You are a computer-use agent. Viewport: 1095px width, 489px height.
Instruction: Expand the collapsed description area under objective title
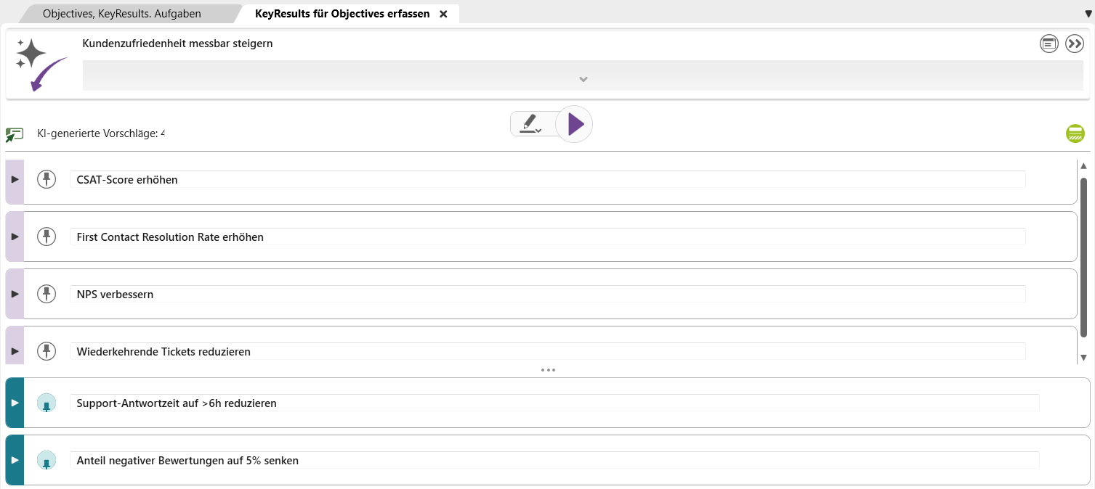[x=583, y=79]
